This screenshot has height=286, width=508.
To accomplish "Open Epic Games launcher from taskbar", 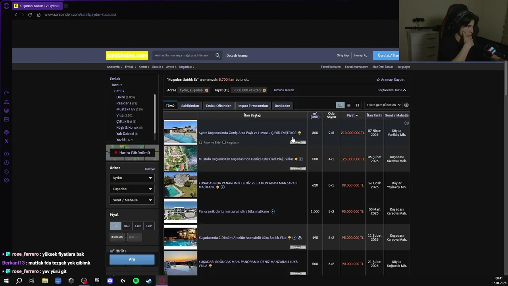I will (x=97, y=281).
